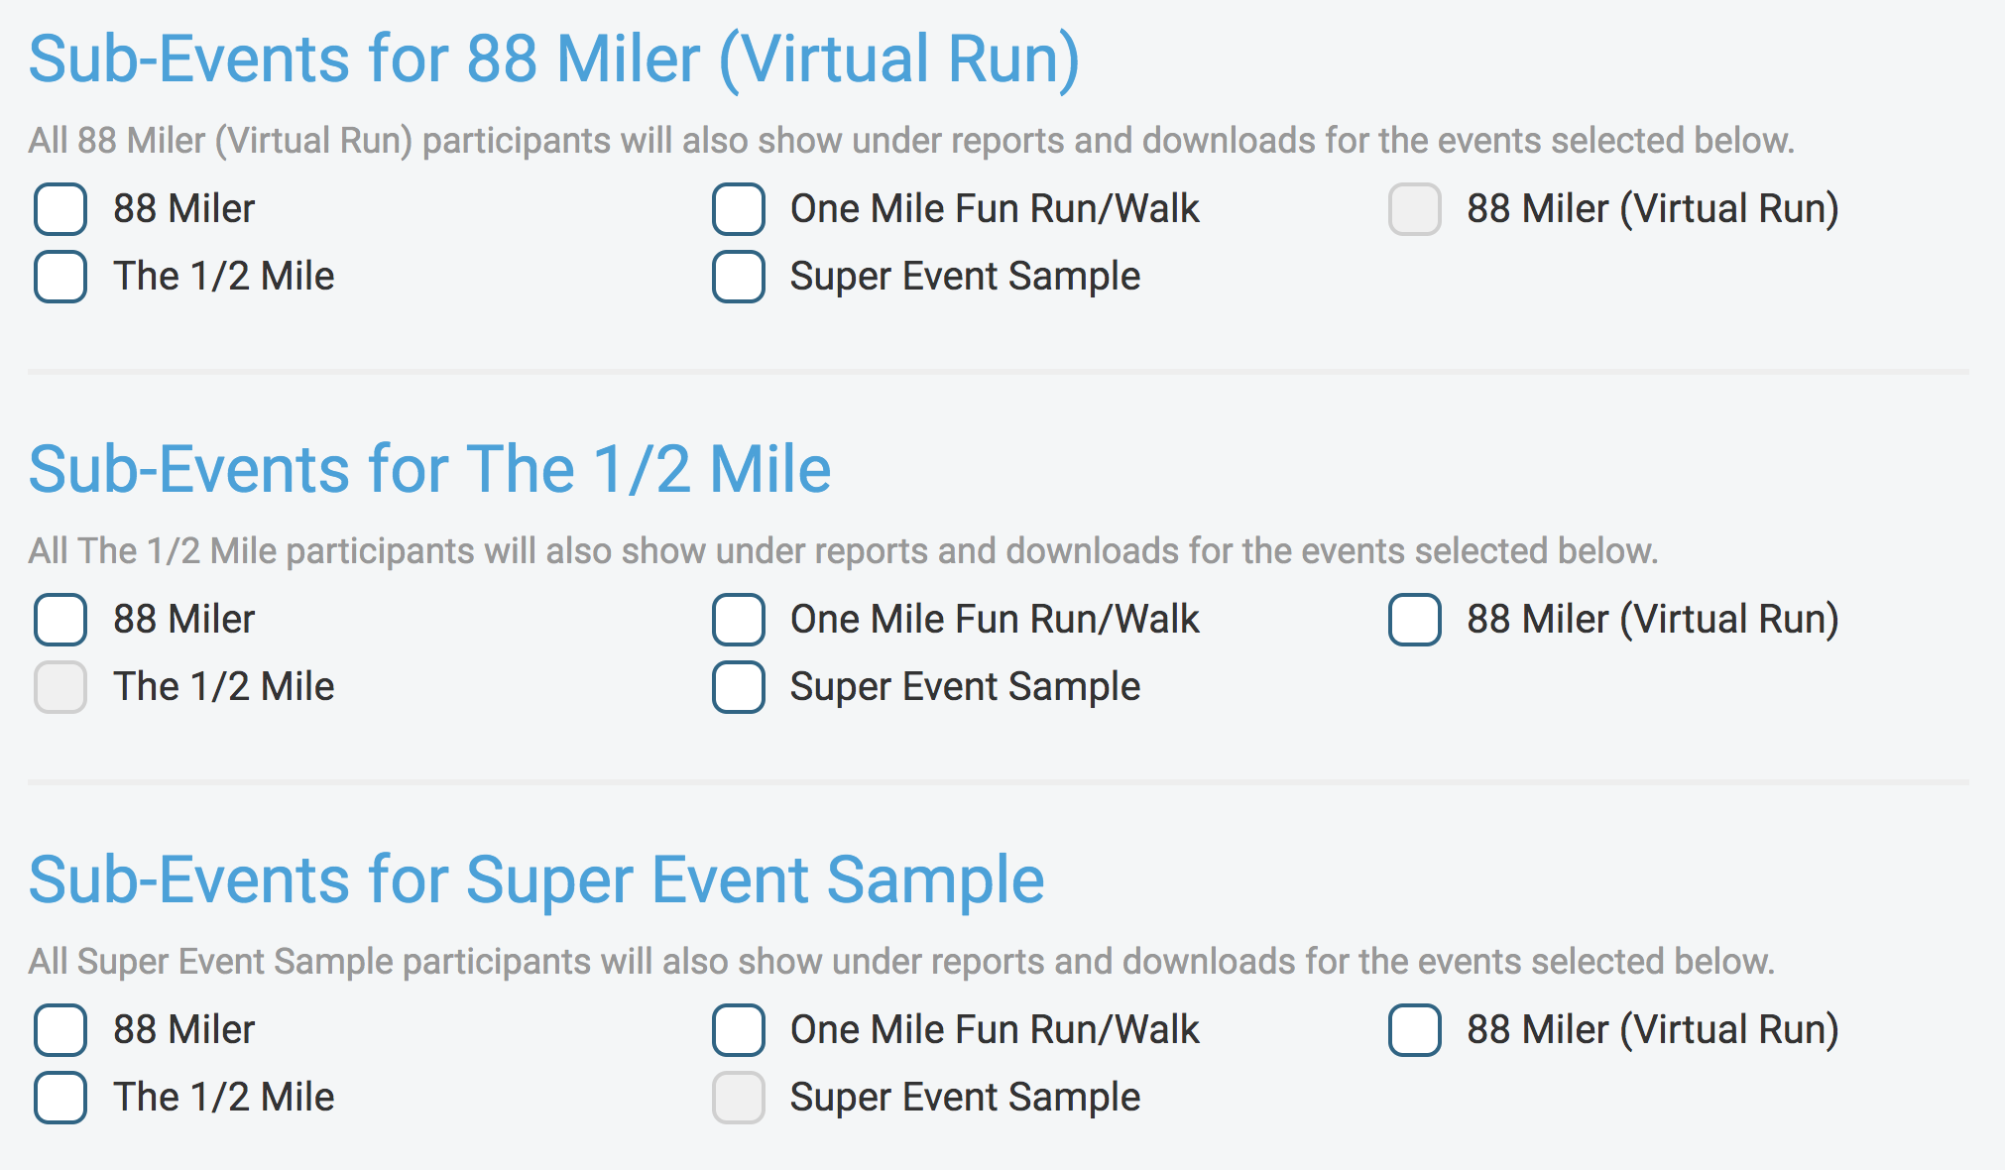This screenshot has width=2005, height=1170.
Task: Check 88 Miler under Sub-Events for 88 Miler (Virtual Run)
Action: pyautogui.click(x=59, y=209)
